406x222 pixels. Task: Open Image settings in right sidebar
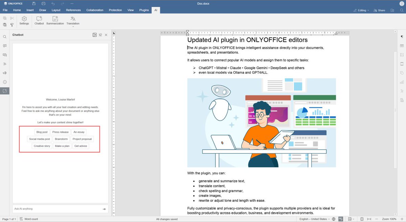coord(402,55)
